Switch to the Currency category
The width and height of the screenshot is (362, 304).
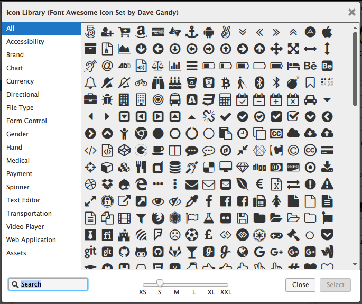pyautogui.click(x=20, y=81)
